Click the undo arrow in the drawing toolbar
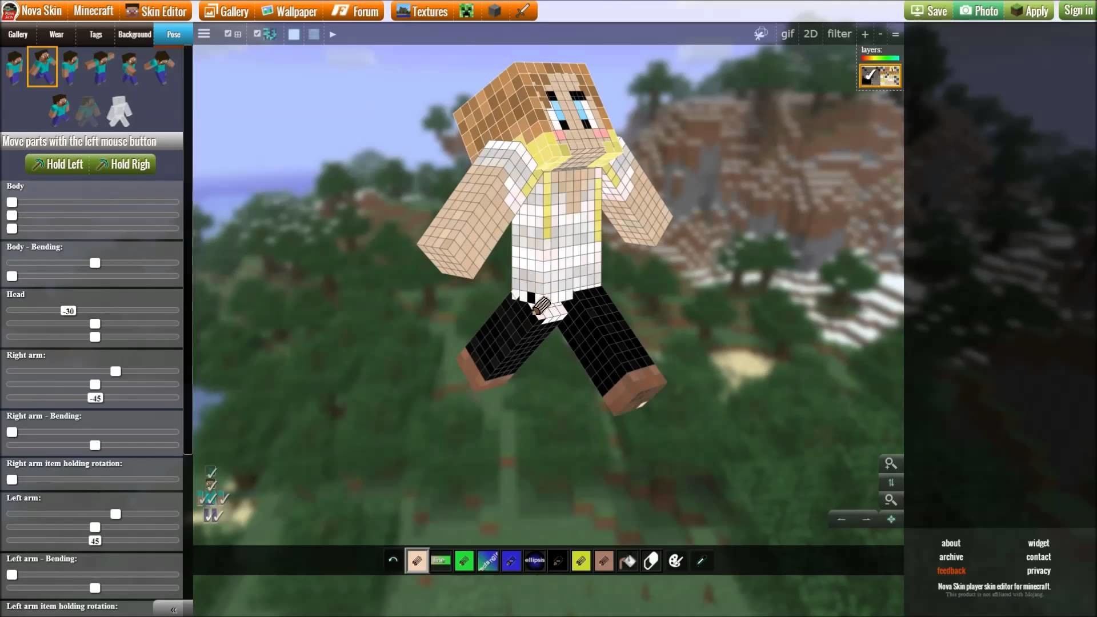The width and height of the screenshot is (1097, 617). [x=393, y=560]
